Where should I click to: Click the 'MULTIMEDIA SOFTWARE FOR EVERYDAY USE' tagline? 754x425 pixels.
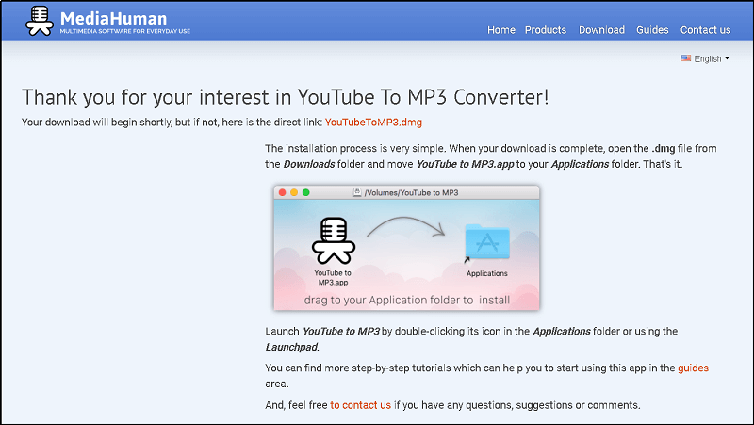click(125, 31)
